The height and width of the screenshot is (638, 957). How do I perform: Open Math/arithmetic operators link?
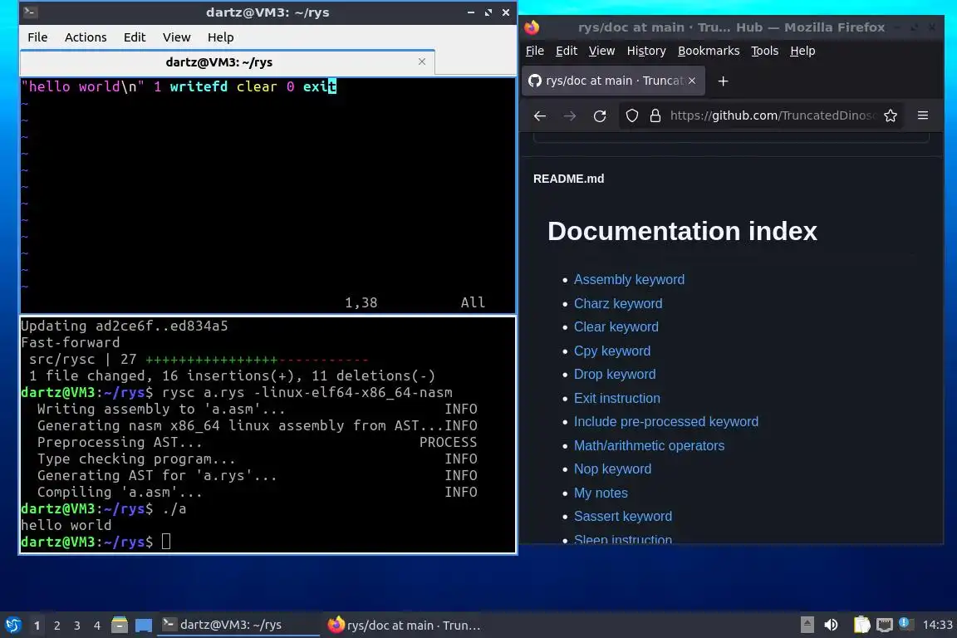(649, 445)
